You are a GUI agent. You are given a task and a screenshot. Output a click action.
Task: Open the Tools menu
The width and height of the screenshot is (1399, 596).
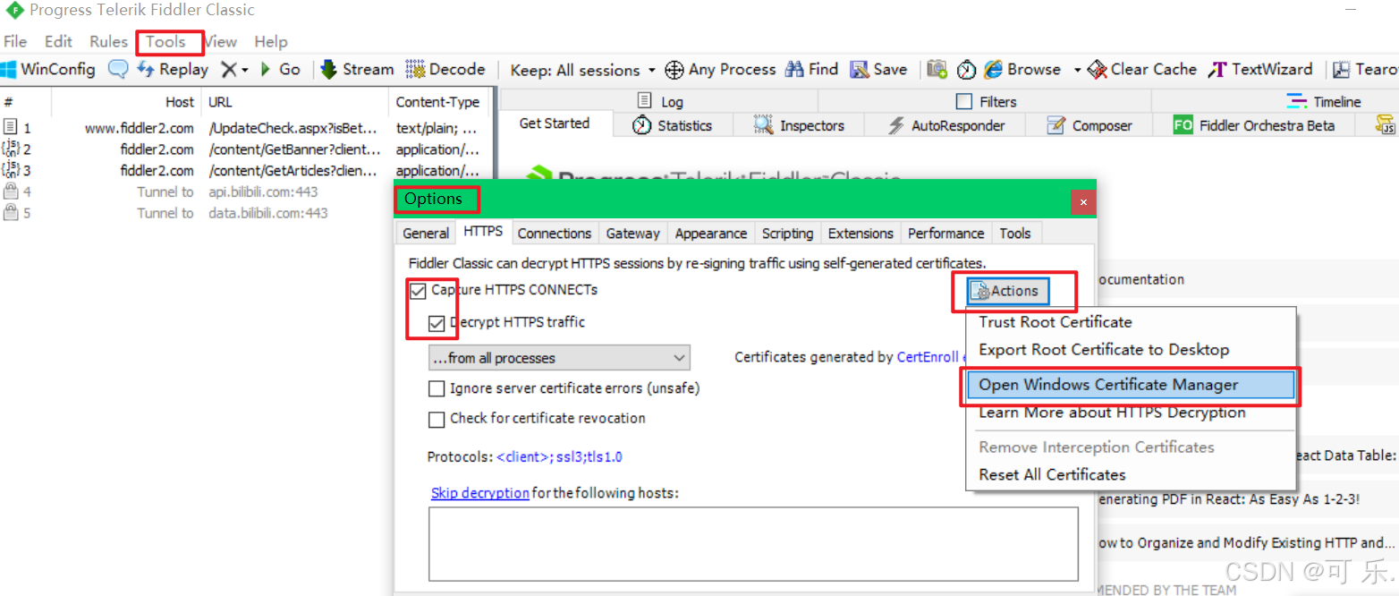point(165,41)
